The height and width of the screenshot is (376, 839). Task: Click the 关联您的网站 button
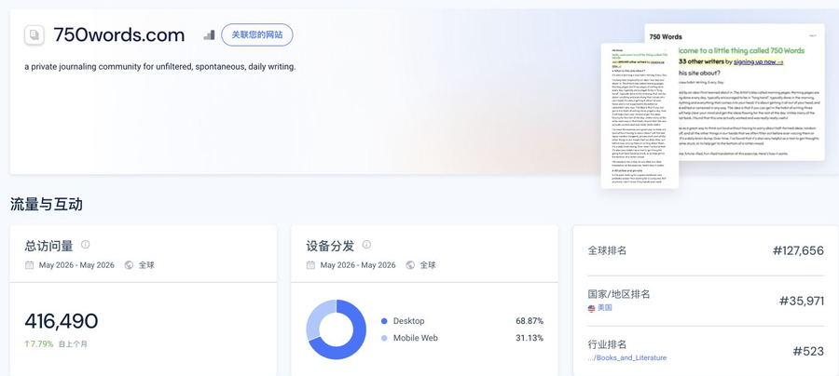point(257,34)
